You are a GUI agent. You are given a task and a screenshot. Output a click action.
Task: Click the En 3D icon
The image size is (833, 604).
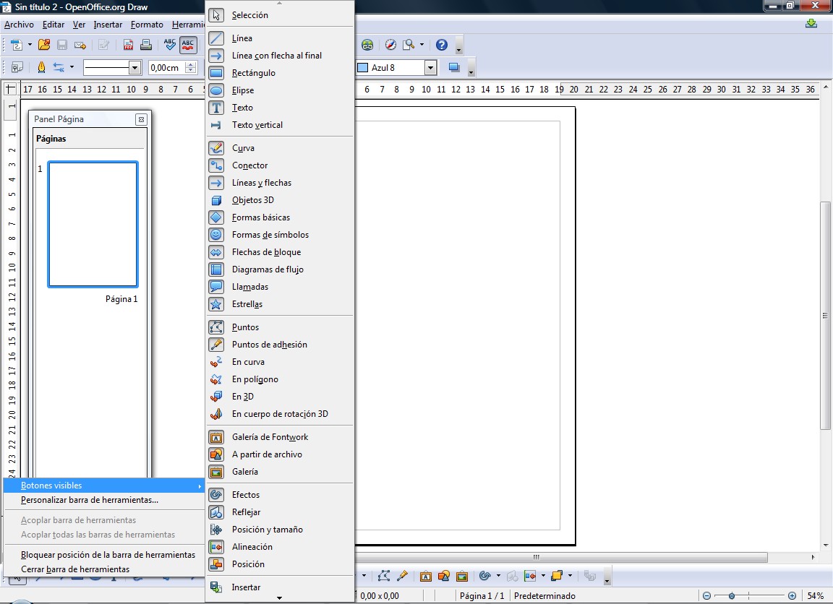(216, 397)
